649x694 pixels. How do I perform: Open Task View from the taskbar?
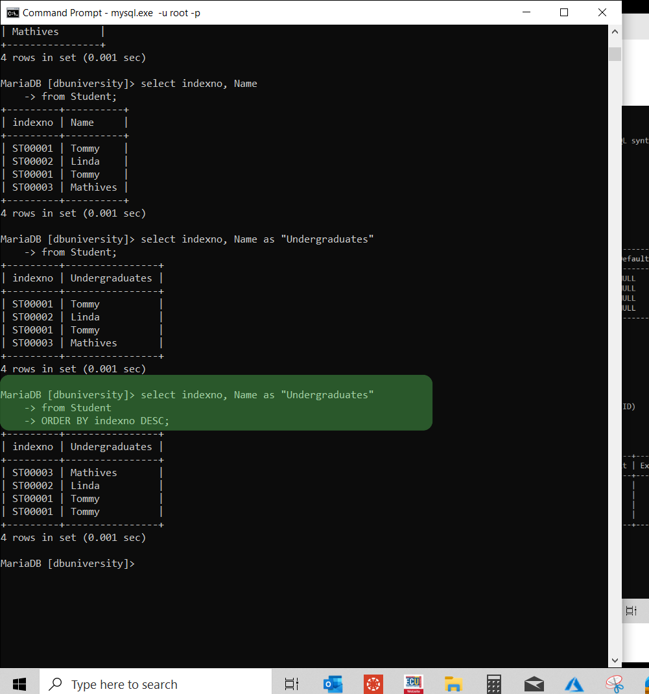291,682
